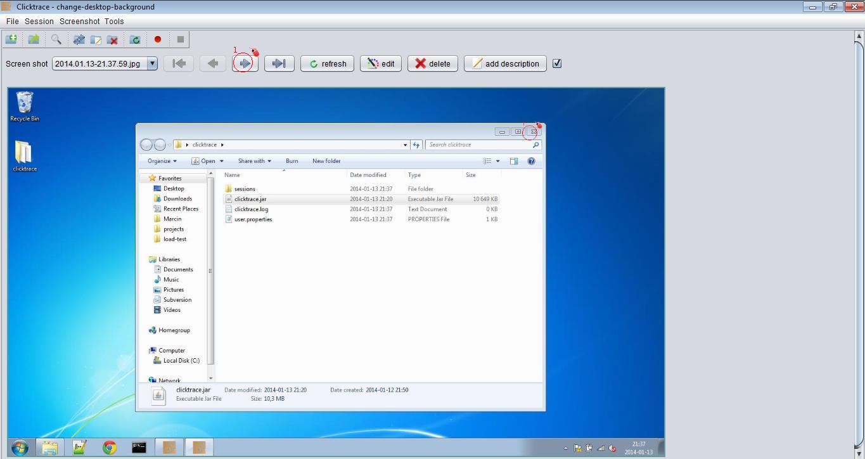The width and height of the screenshot is (865, 459).
Task: Click the sessions folder in Explorer list
Action: pyautogui.click(x=245, y=189)
